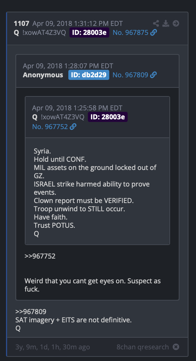The image size is (196, 361).
Task: Click the chain link icon beside No. 967809
Action: pos(154,75)
